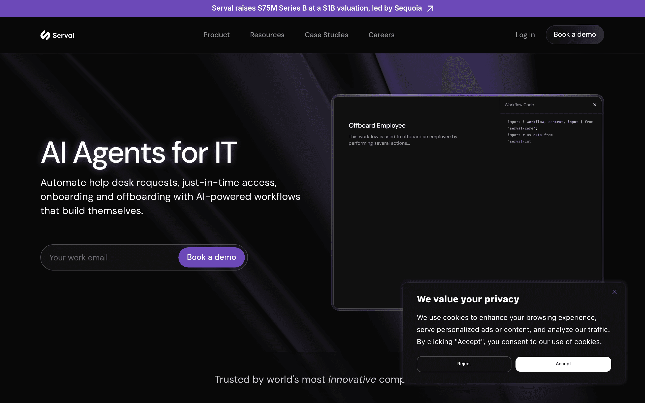
Task: Open the Careers page
Action: [381, 35]
